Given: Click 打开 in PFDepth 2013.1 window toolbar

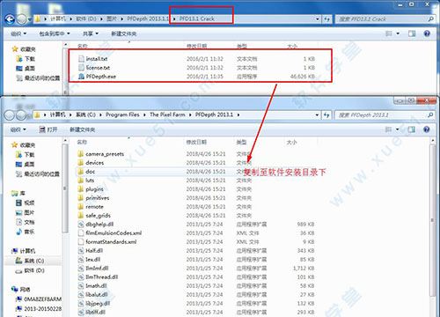Looking at the screenshot, I should tap(48, 129).
